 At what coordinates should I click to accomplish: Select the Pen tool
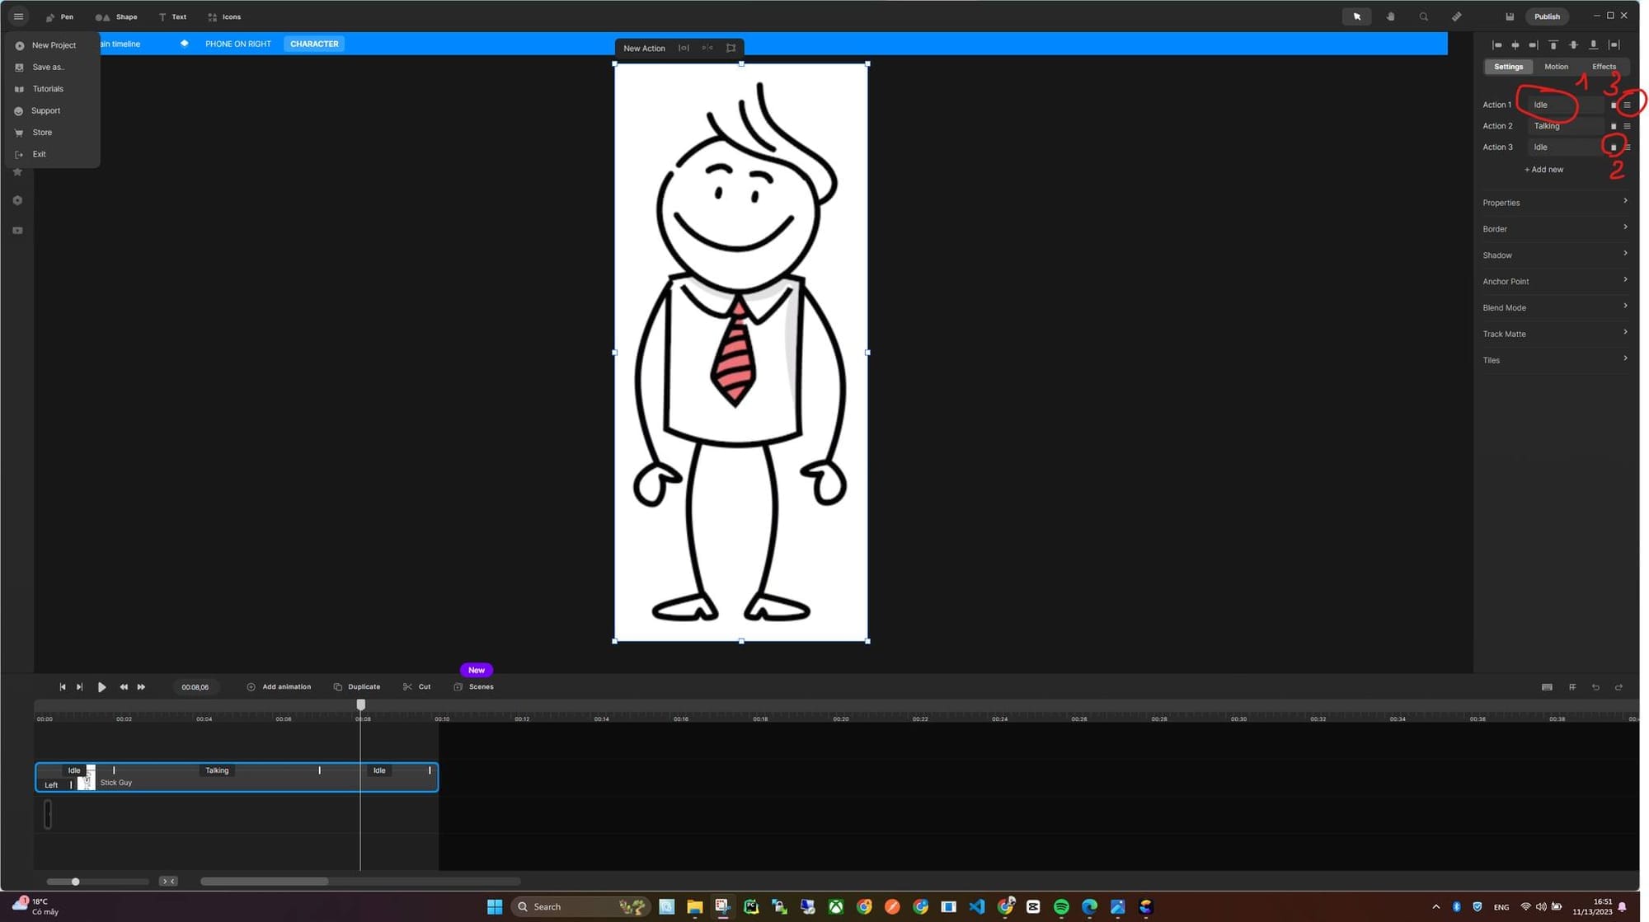coord(59,16)
